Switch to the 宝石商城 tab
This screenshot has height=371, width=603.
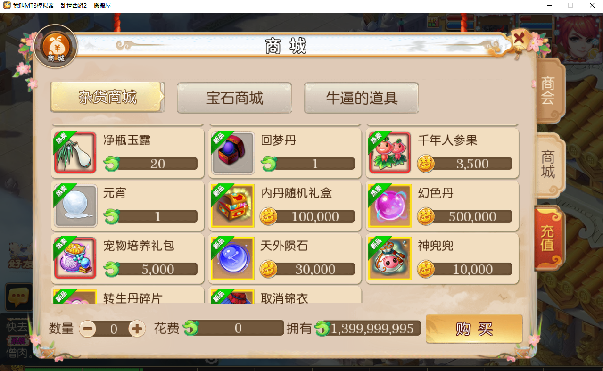click(234, 98)
